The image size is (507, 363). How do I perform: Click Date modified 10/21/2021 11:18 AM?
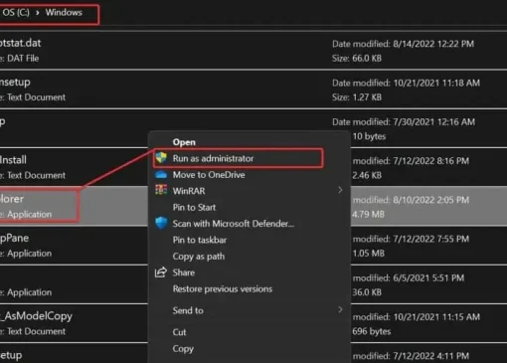pyautogui.click(x=406, y=83)
